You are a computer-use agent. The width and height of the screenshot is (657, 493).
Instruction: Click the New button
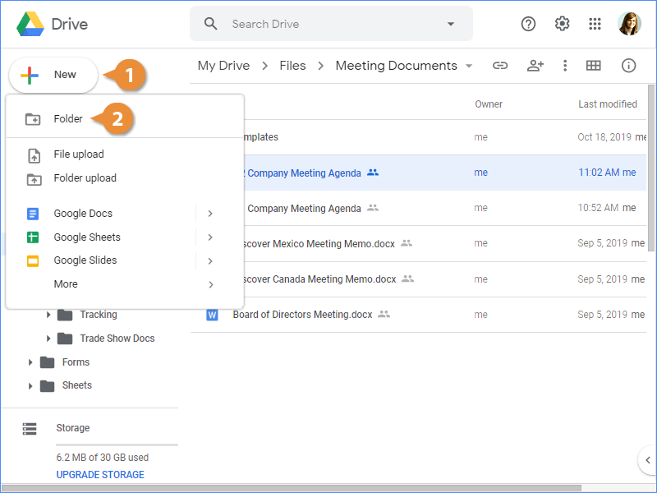tap(54, 75)
